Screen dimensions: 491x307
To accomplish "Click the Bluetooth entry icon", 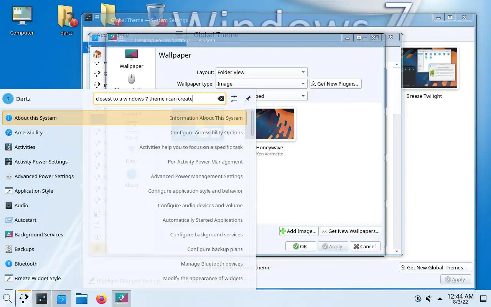I will (8, 264).
